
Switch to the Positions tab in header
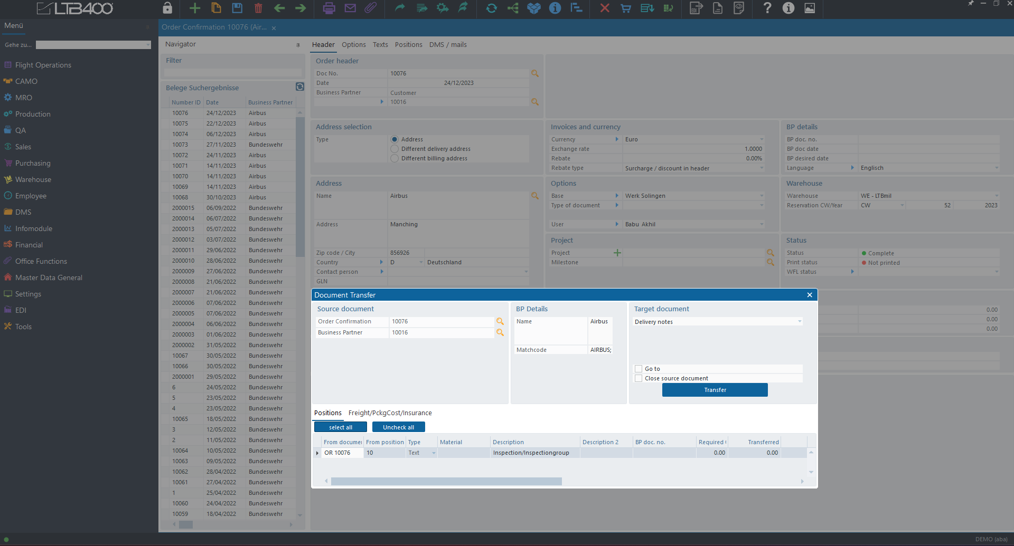(x=408, y=45)
